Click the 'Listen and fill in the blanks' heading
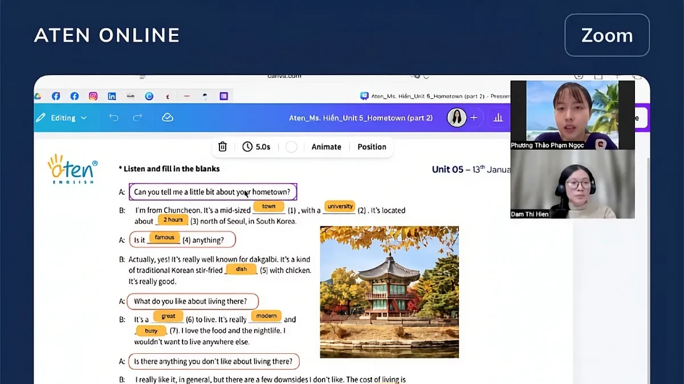684x384 pixels. point(169,168)
